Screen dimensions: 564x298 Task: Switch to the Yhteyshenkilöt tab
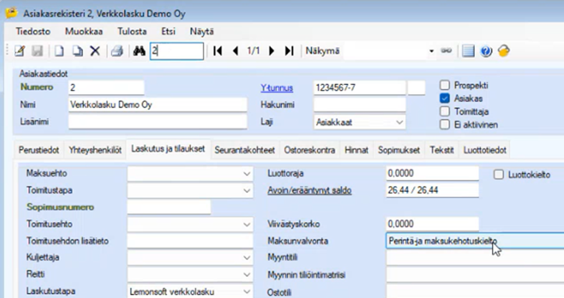[x=95, y=150]
